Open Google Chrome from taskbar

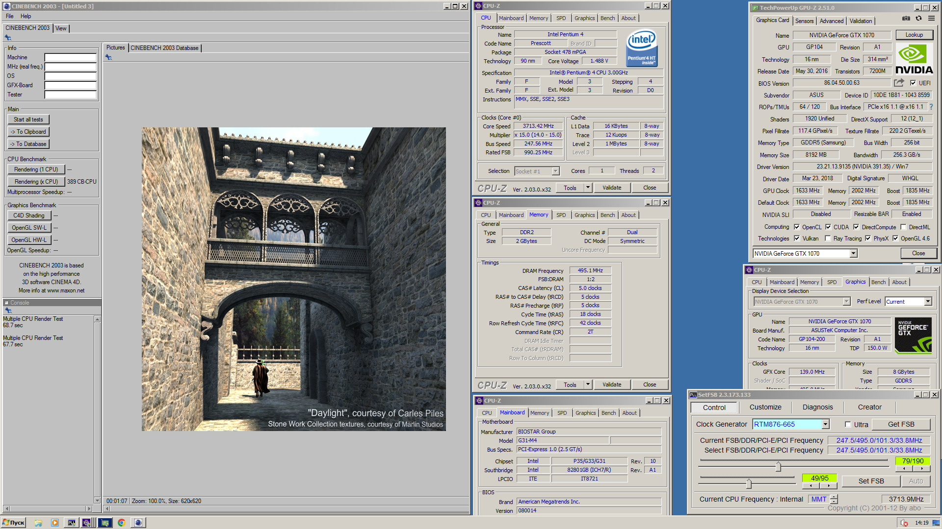coord(121,523)
